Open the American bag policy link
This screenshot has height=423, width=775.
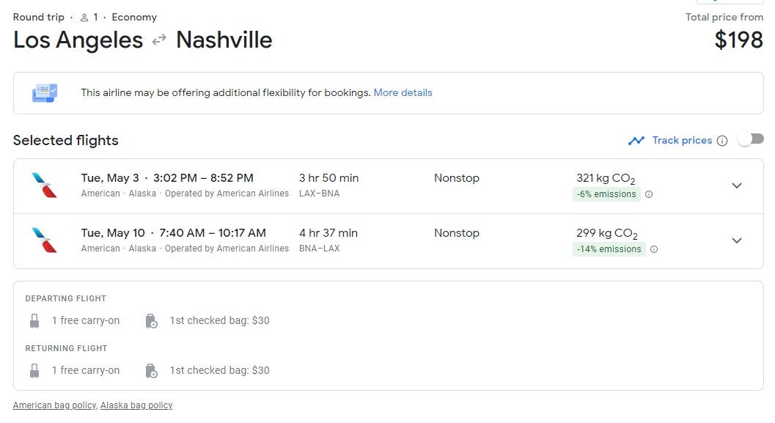click(54, 405)
